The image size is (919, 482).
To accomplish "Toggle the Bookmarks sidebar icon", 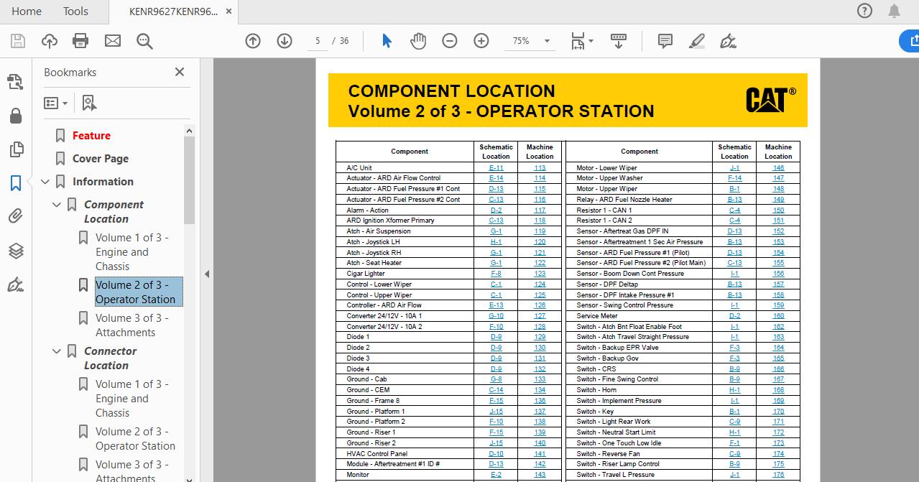I will coord(16,182).
